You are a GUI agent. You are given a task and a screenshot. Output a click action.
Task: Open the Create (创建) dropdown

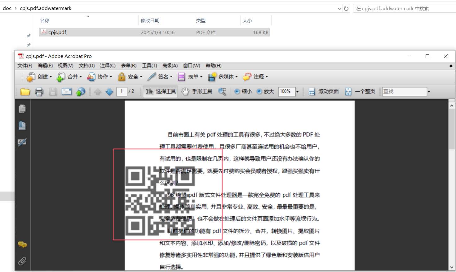point(39,77)
